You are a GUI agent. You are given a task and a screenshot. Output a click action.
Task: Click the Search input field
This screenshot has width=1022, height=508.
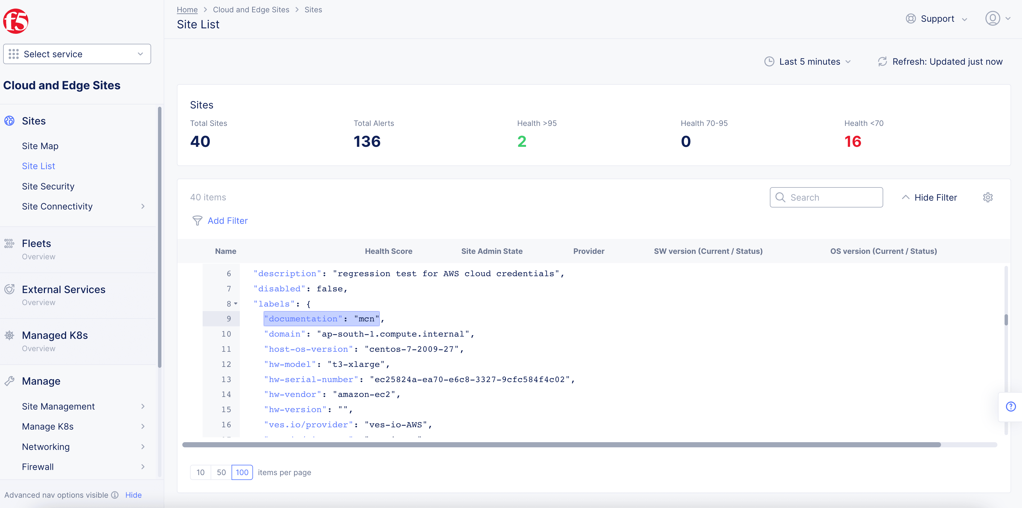(x=826, y=197)
